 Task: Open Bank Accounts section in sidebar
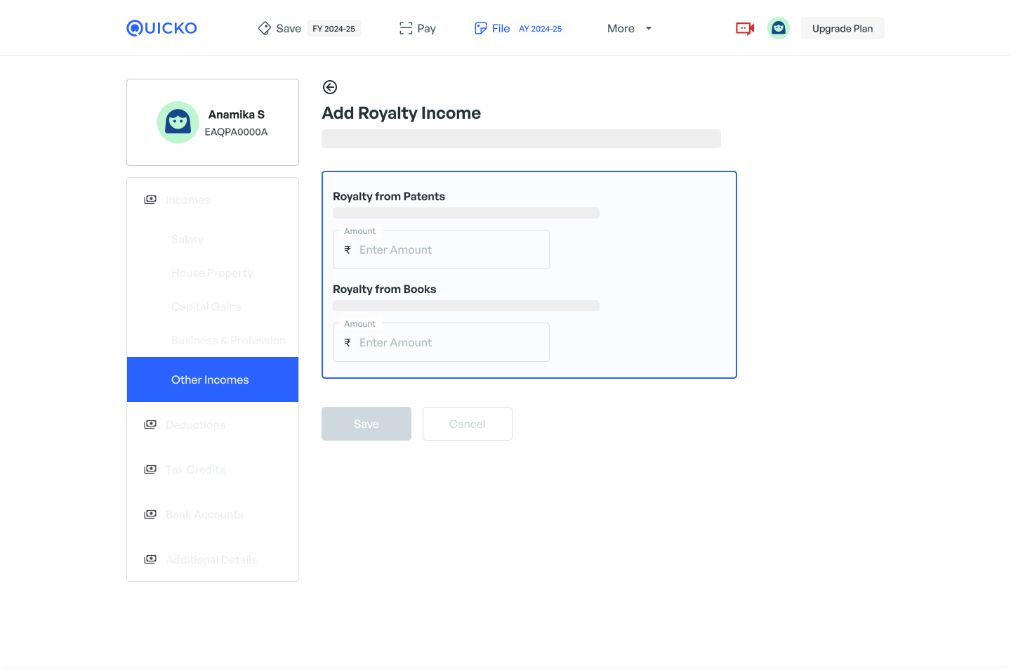(204, 514)
